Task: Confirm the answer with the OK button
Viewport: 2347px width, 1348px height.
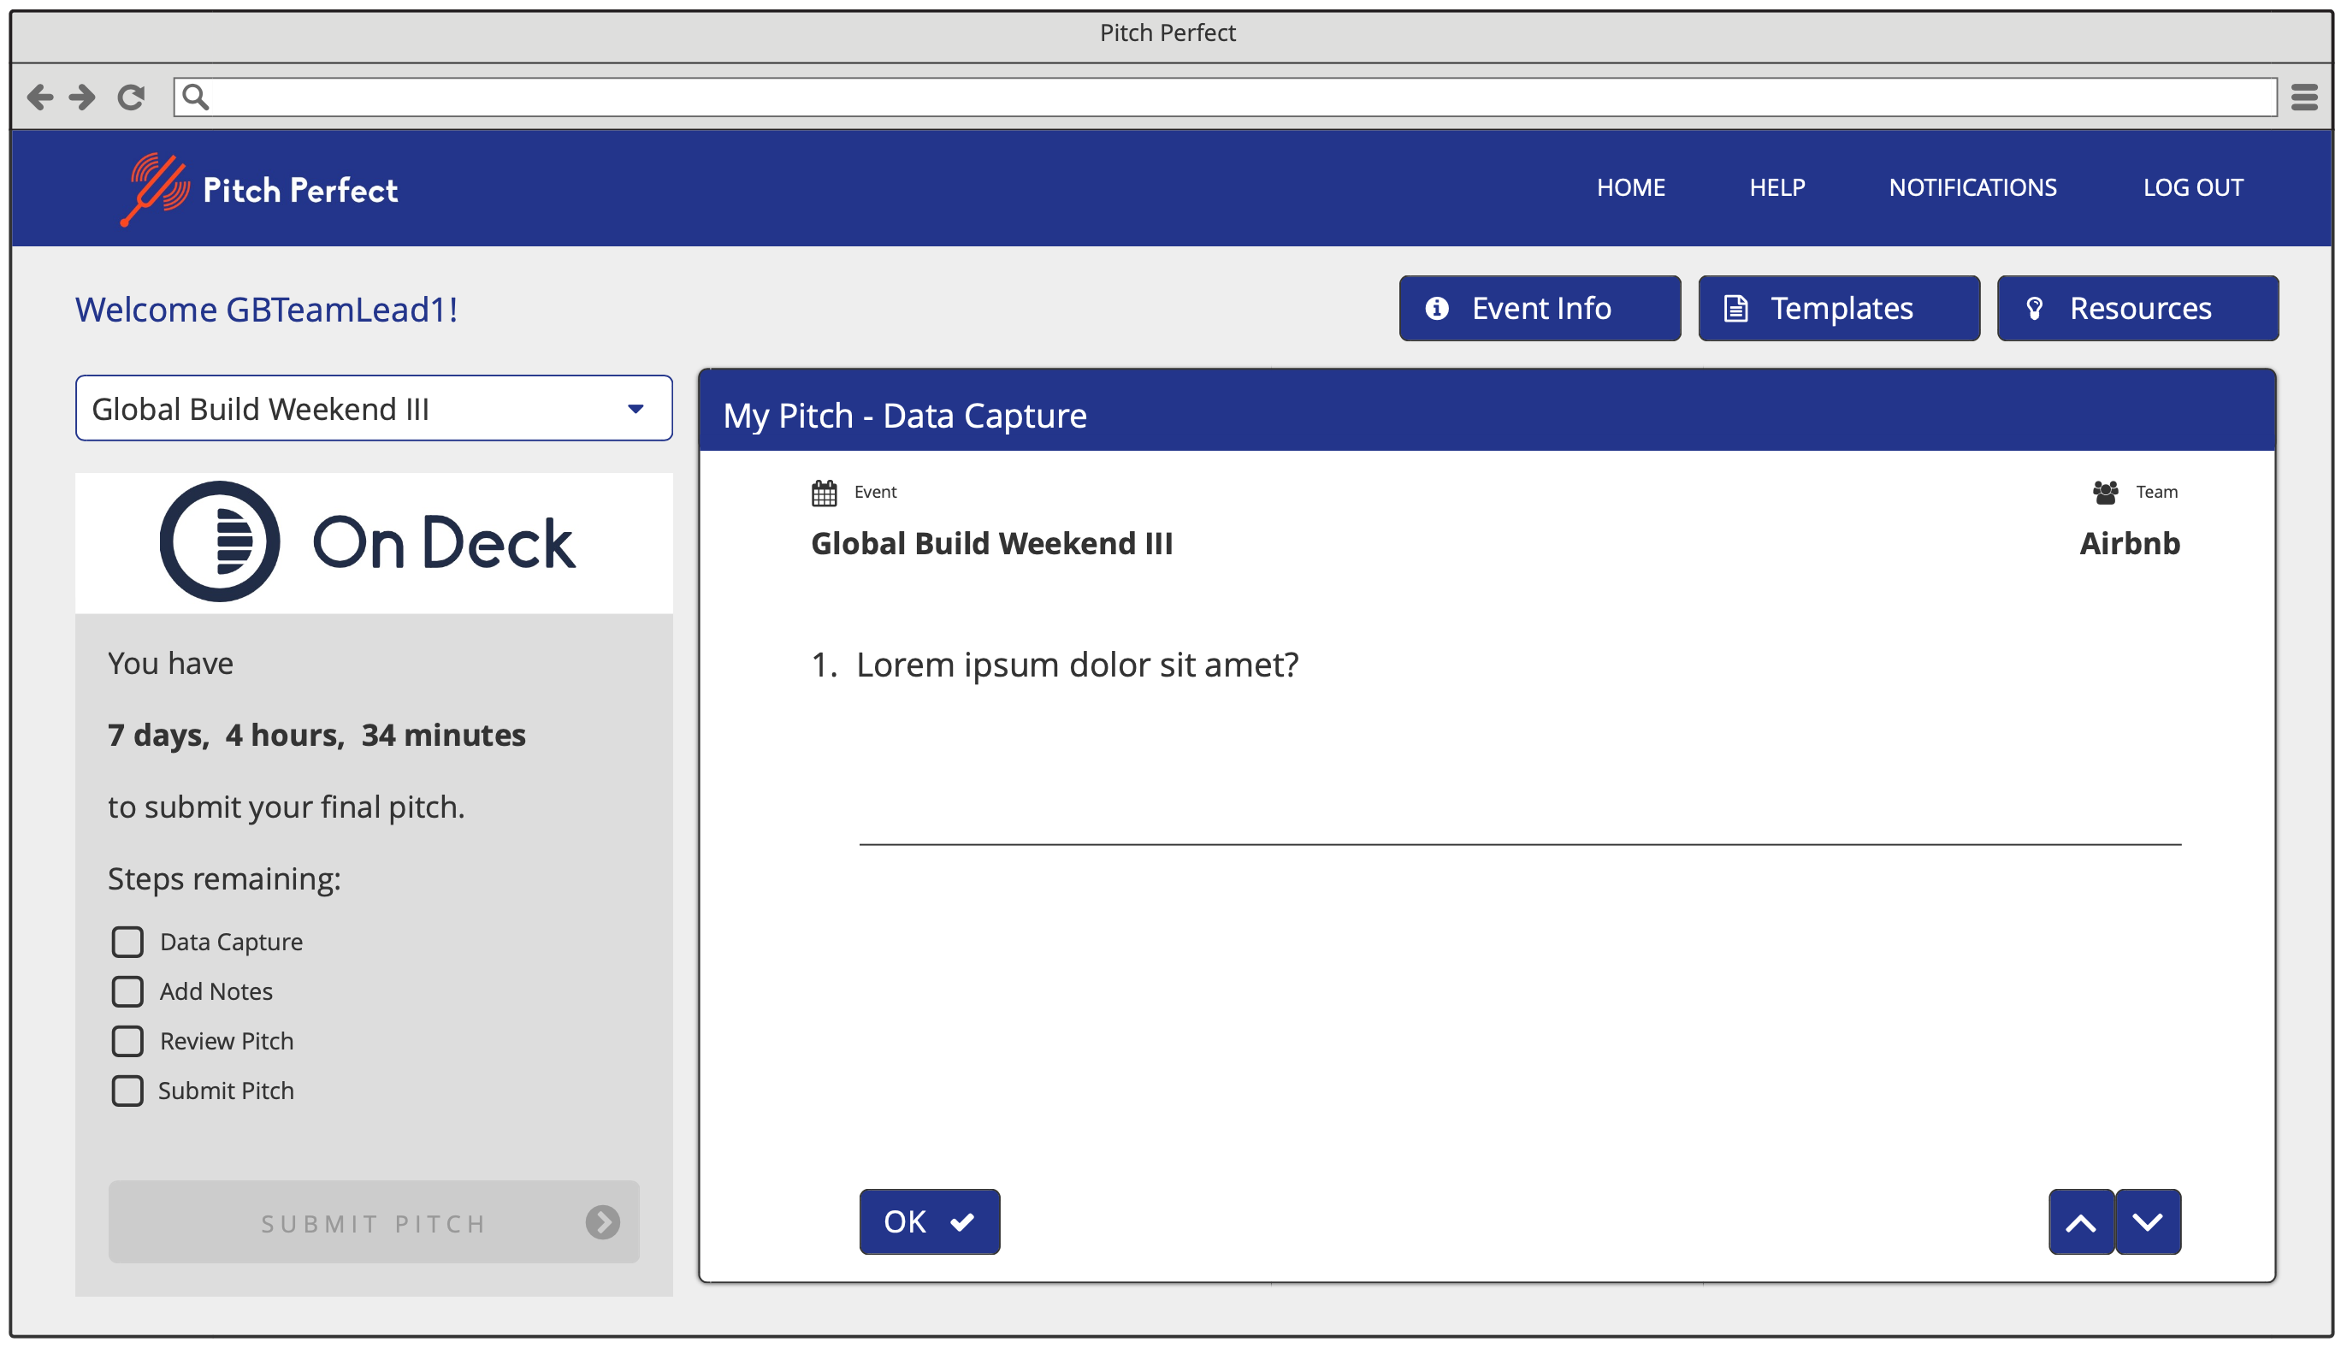Action: tap(929, 1222)
